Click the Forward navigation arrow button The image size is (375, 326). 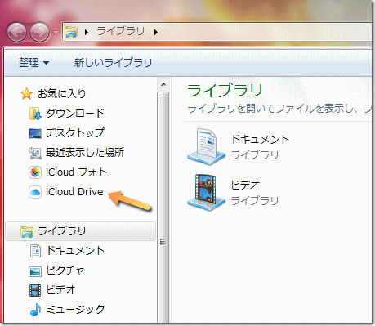(39, 32)
